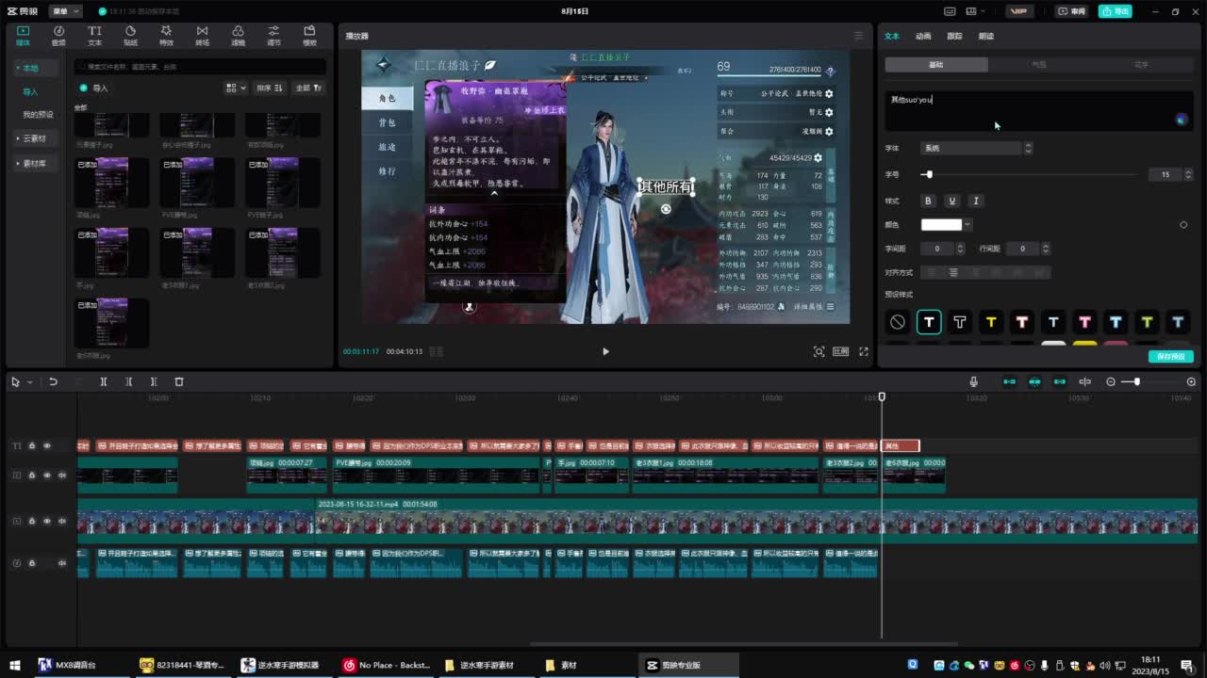This screenshot has height=678, width=1207.
Task: Delete selected clip with trash icon
Action: [x=179, y=381]
